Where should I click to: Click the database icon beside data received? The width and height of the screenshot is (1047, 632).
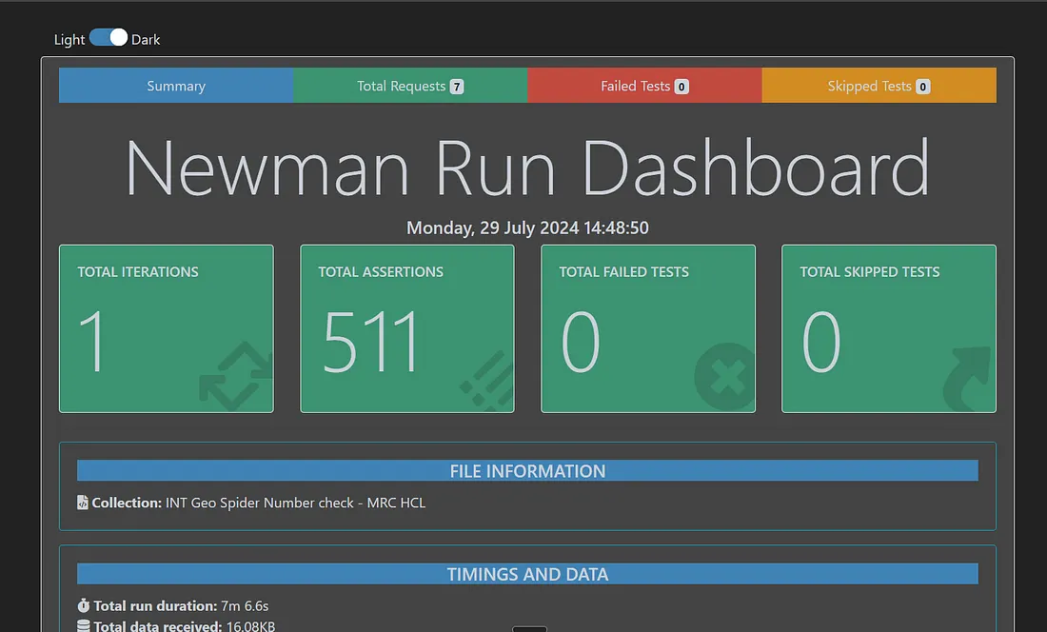pyautogui.click(x=83, y=626)
